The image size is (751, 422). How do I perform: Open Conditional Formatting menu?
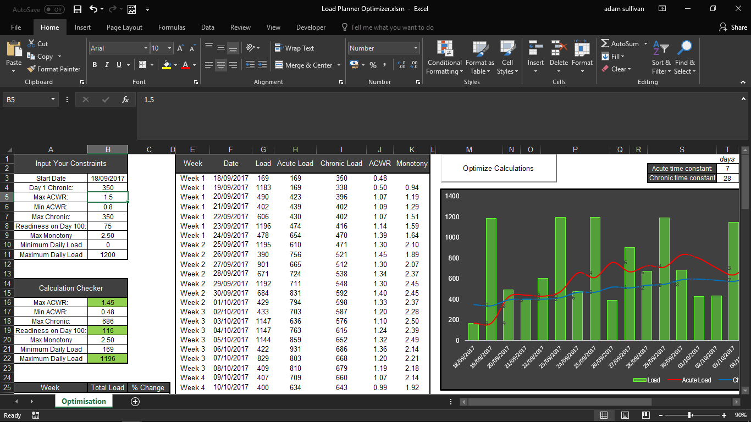pos(444,57)
